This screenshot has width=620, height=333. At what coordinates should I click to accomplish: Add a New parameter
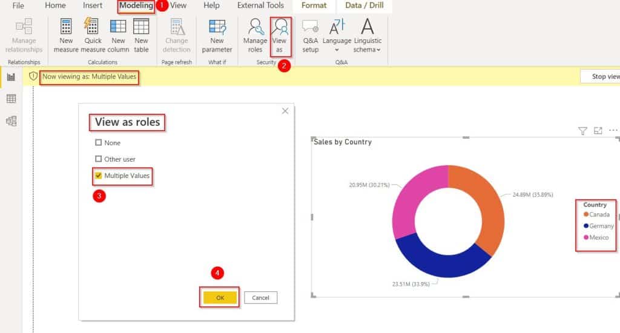coord(217,36)
